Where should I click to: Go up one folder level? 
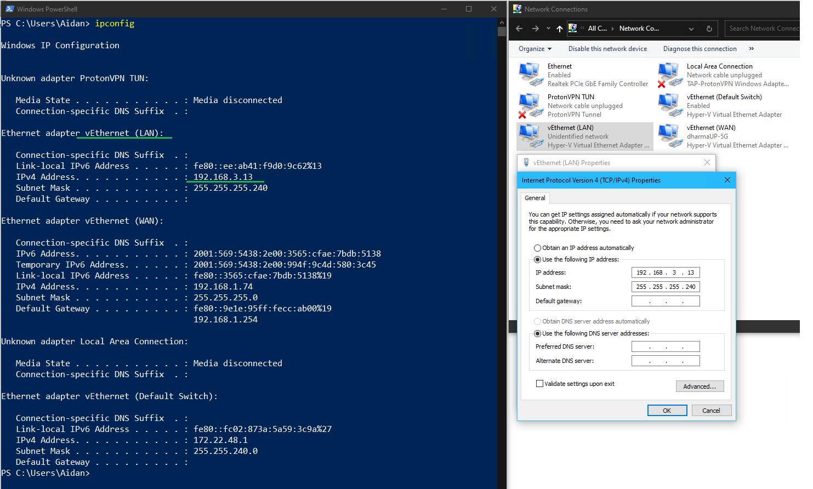(559, 29)
